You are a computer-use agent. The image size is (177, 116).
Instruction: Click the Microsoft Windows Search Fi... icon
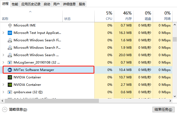click(x=10, y=40)
